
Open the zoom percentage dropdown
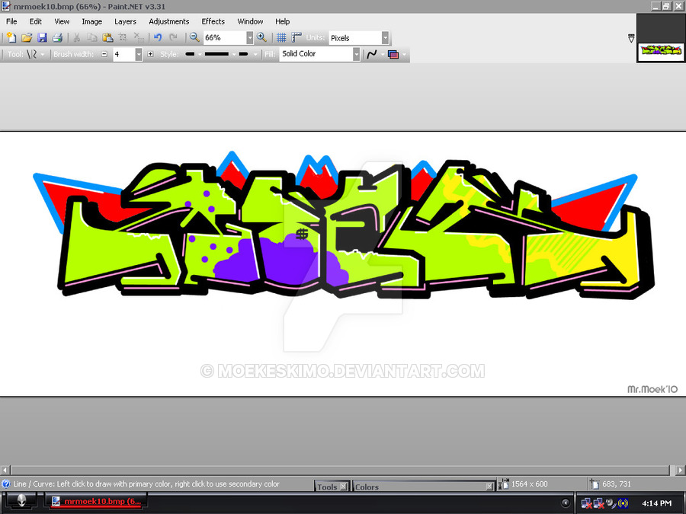tap(249, 37)
